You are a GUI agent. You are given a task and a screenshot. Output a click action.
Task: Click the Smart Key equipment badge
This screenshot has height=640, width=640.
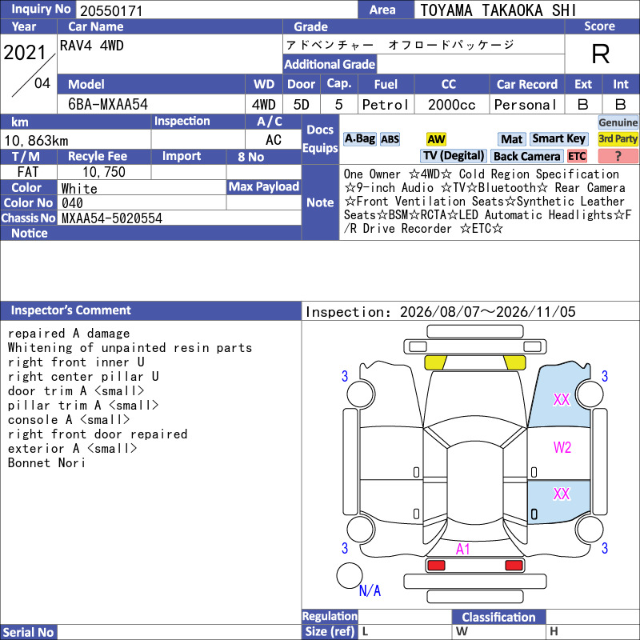click(558, 138)
